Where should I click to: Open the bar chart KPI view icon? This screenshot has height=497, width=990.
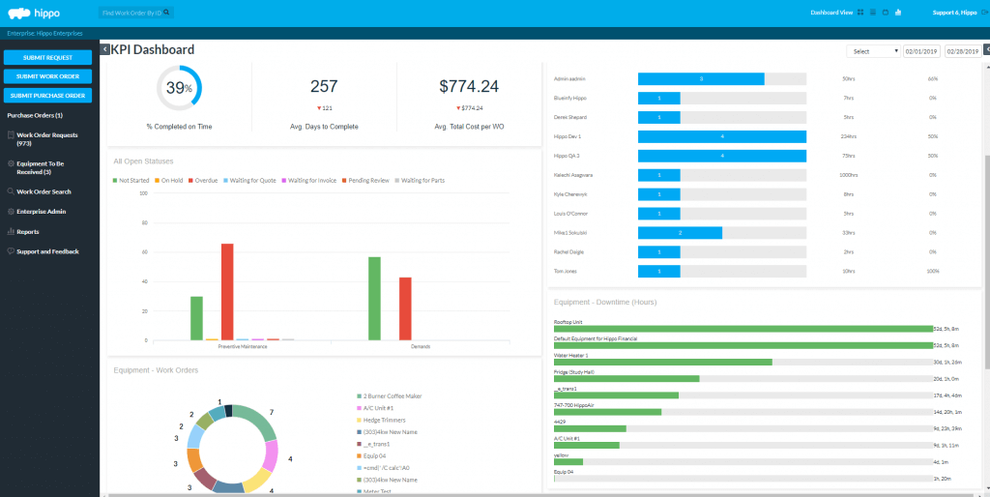pos(898,13)
